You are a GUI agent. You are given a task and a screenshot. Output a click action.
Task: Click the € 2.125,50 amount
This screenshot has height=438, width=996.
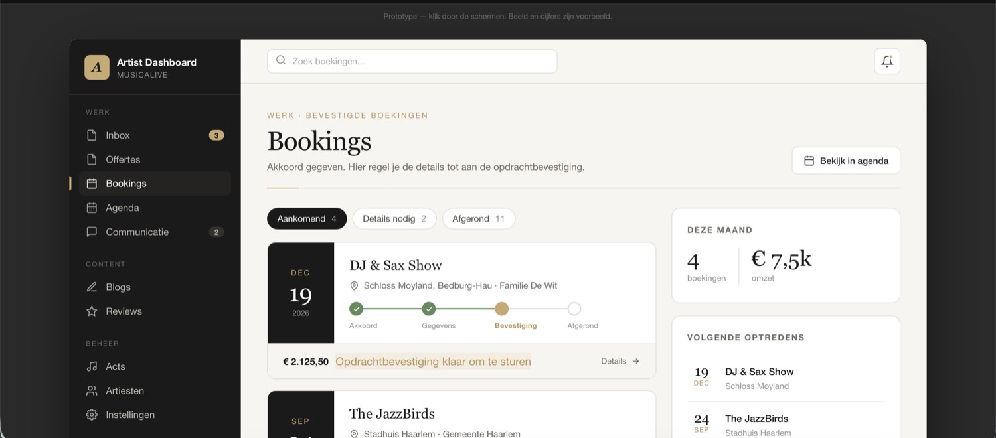point(305,362)
